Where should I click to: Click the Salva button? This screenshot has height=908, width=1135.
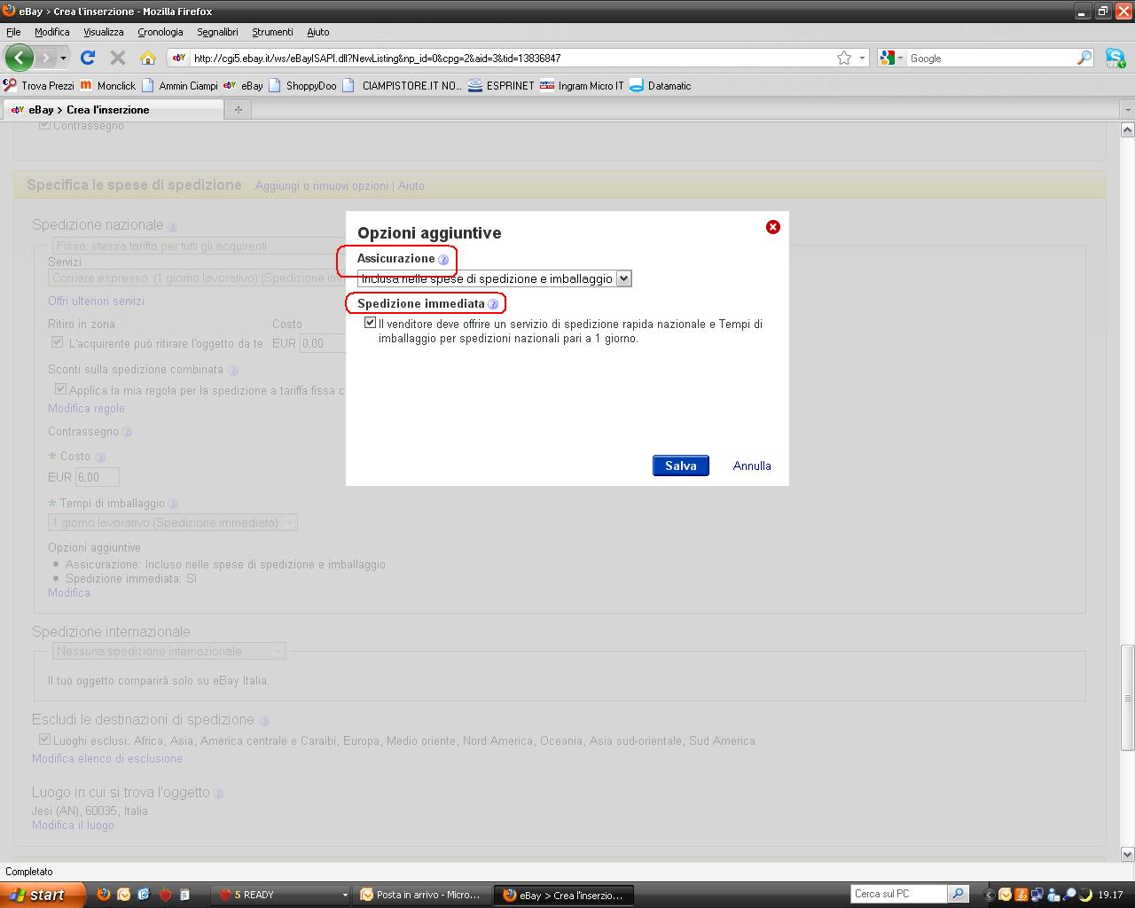tap(681, 466)
